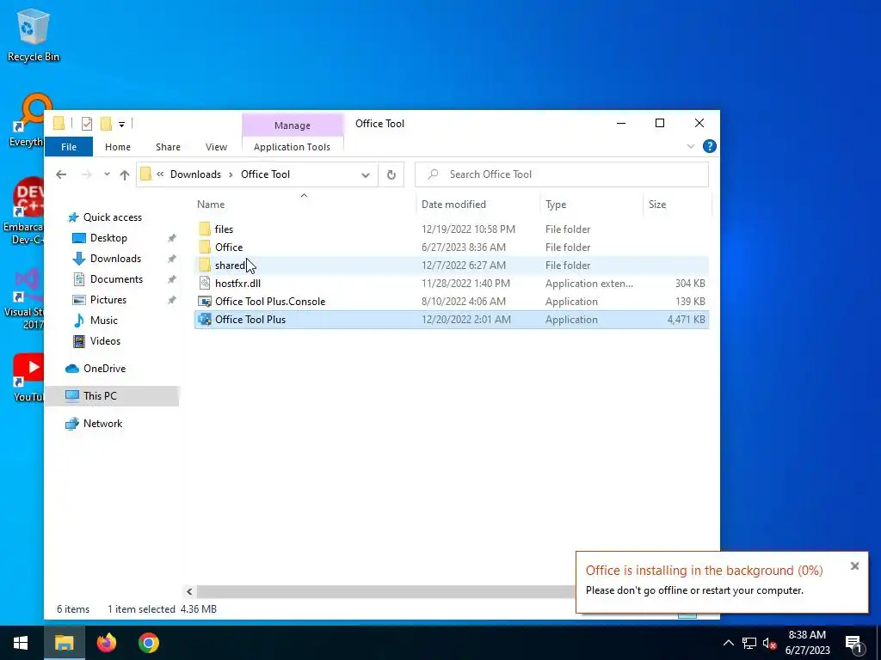Expand hidden path with double chevron
The image size is (881, 660).
pyautogui.click(x=160, y=174)
